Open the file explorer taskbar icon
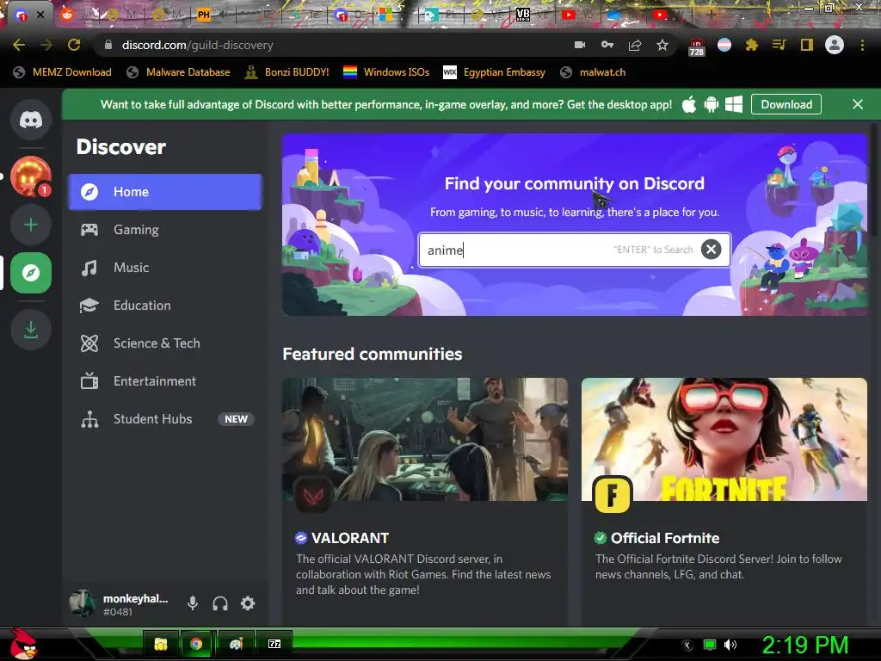Screen dimensions: 881x661 pos(161,644)
